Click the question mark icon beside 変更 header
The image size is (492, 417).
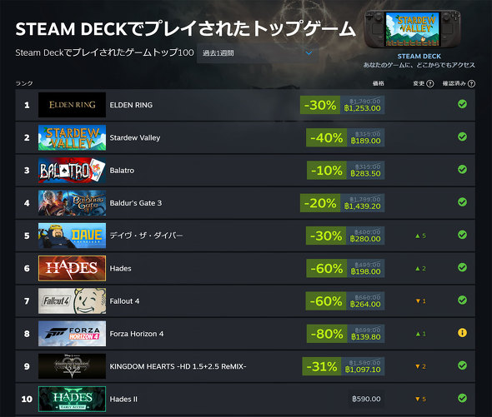tap(430, 84)
